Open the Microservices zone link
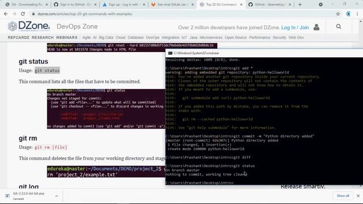This screenshot has height=204, width=363. (x=211, y=37)
